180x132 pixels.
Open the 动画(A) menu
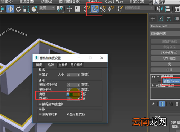click(46, 1)
